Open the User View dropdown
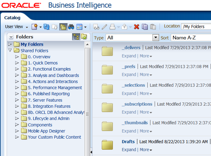Screen dimensions: 211x156 point(16,27)
